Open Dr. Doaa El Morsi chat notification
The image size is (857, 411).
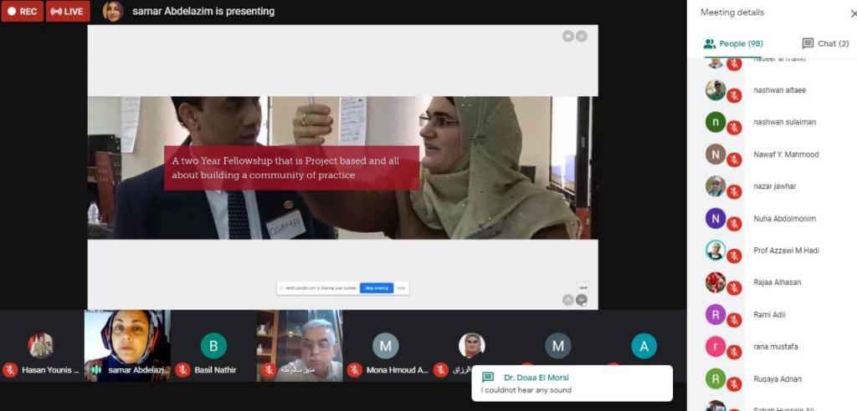[572, 383]
